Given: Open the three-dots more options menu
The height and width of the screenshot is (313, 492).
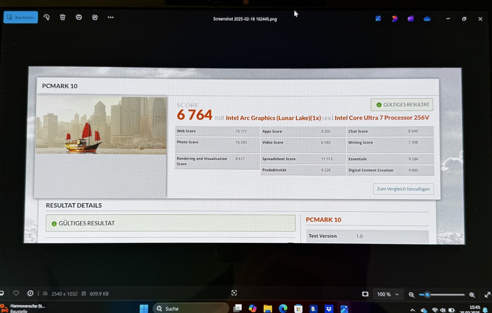Looking at the screenshot, I should click(x=111, y=17).
